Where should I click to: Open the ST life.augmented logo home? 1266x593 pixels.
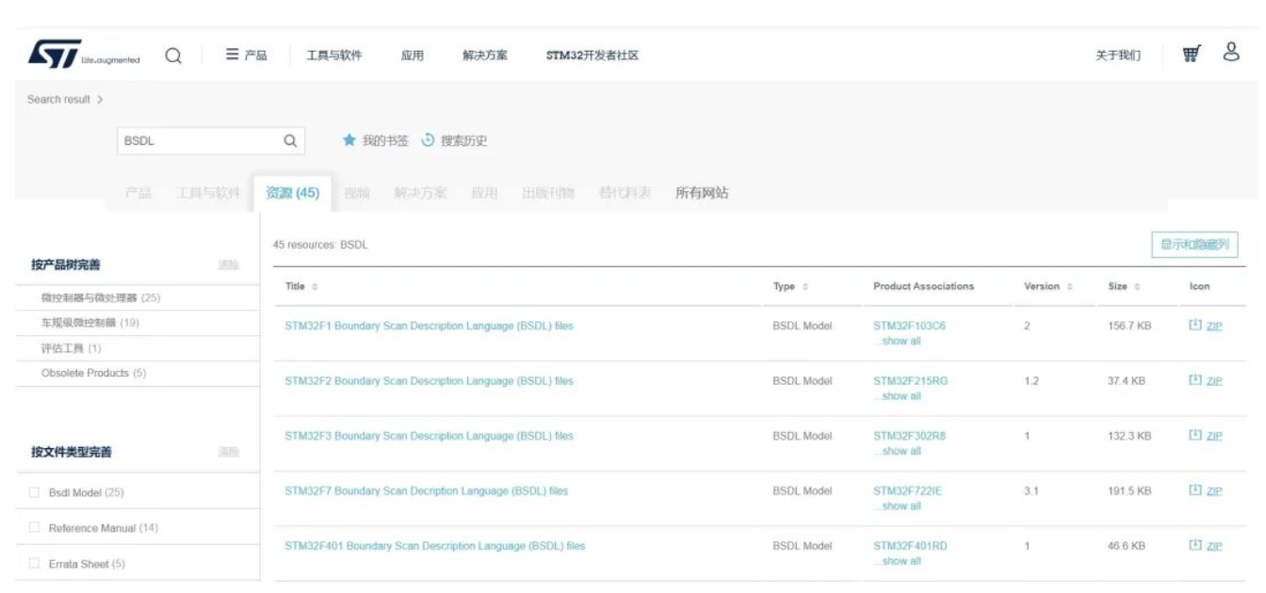tap(84, 54)
